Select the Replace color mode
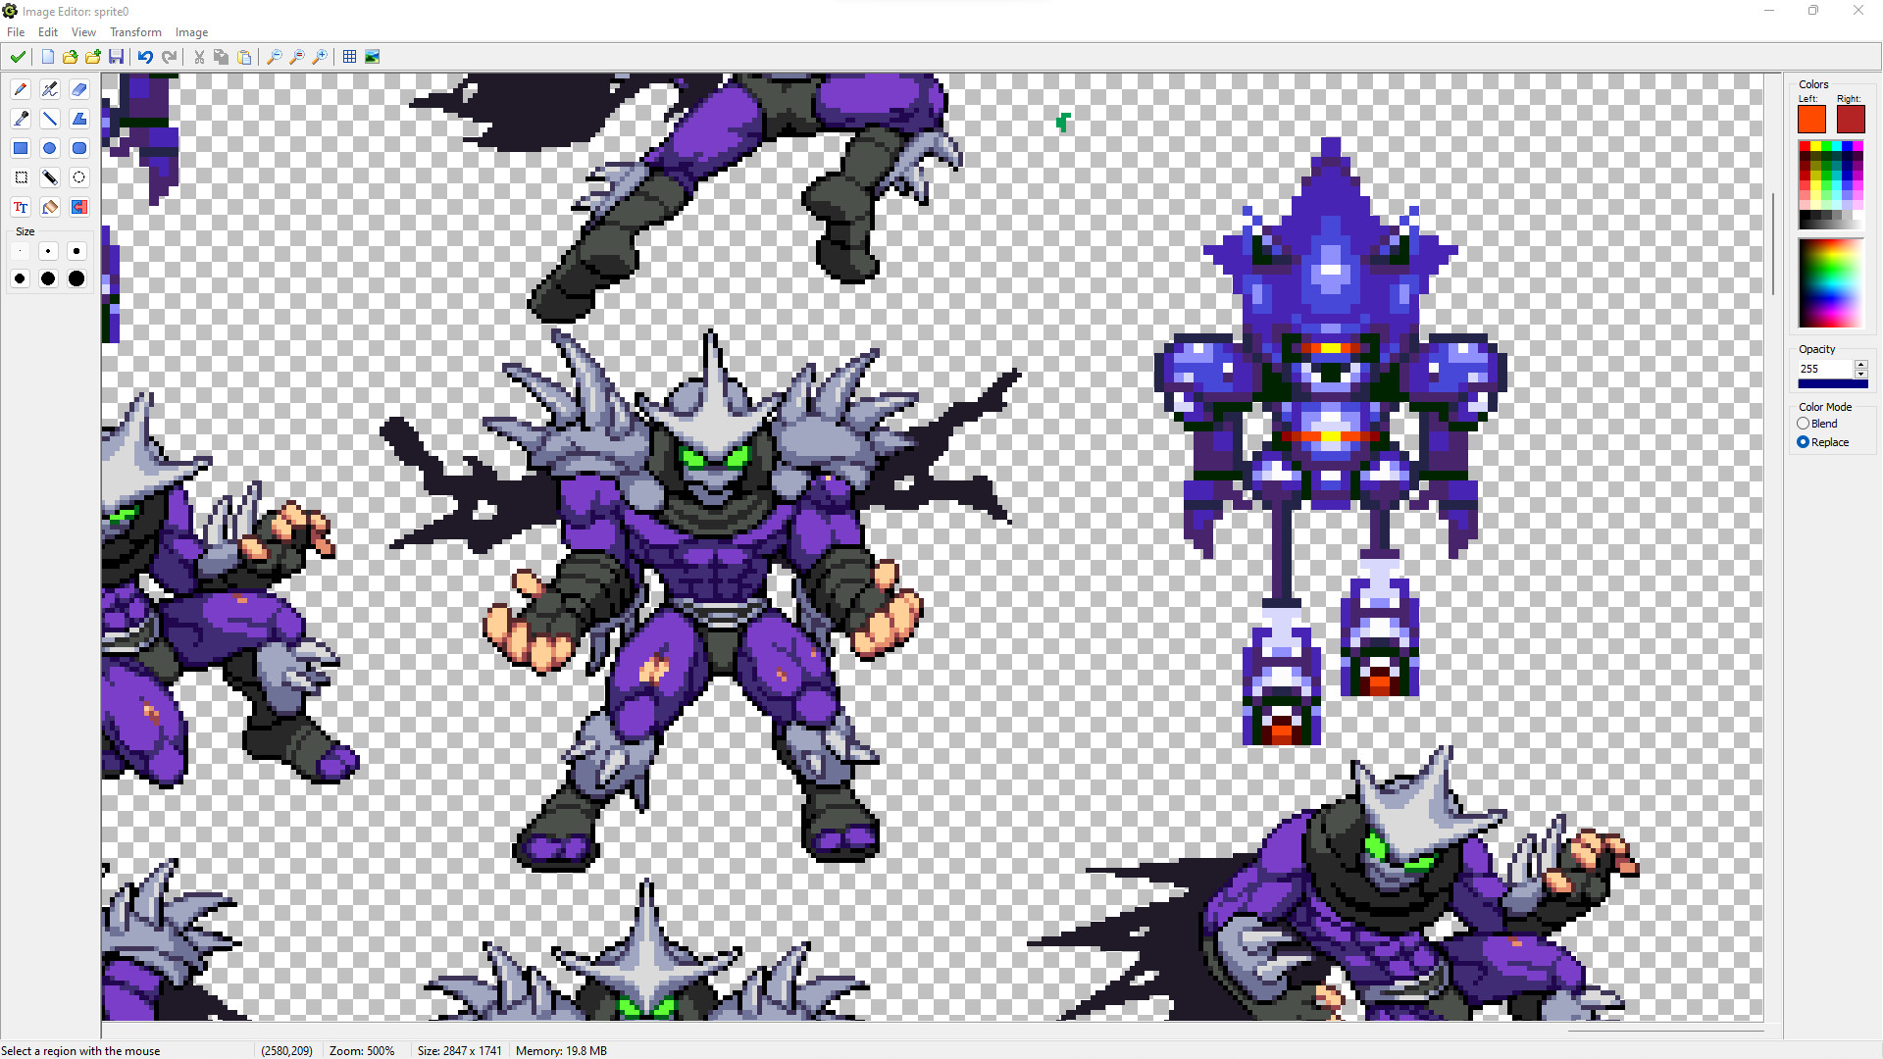The width and height of the screenshot is (1883, 1059). click(x=1803, y=441)
